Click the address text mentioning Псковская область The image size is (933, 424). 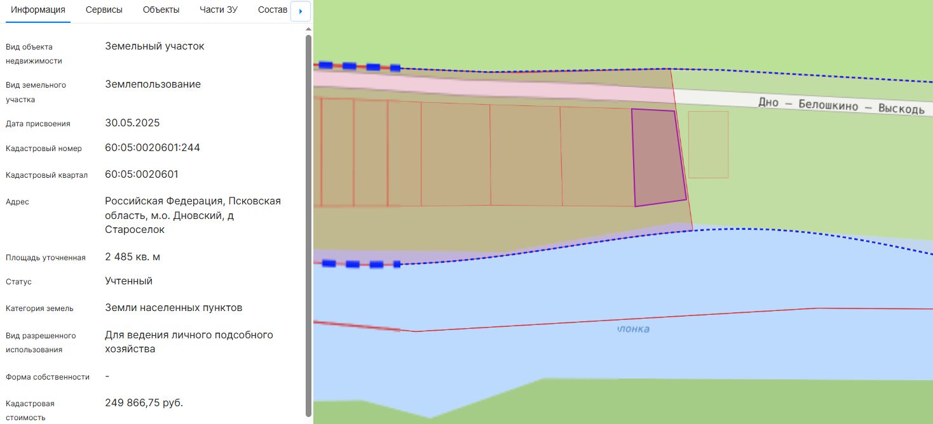pyautogui.click(x=193, y=215)
